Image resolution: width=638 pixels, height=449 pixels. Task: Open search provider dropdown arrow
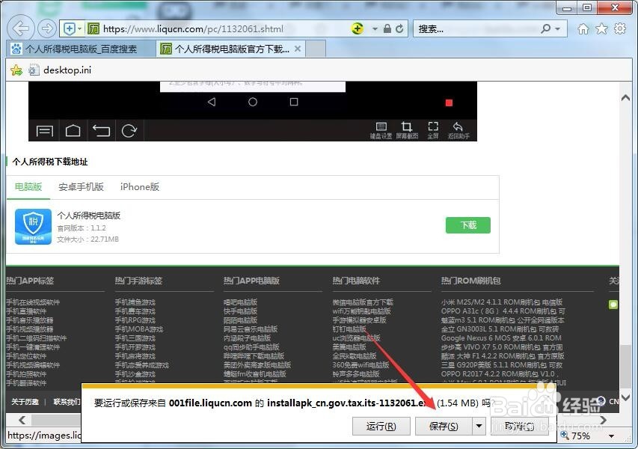[x=557, y=29]
